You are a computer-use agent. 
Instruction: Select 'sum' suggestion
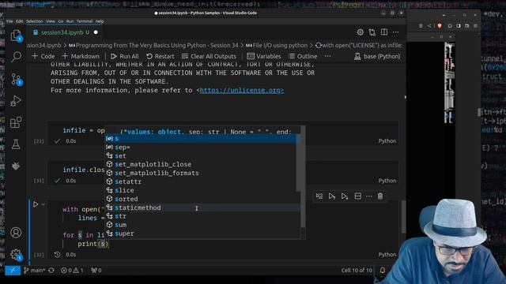(202, 225)
